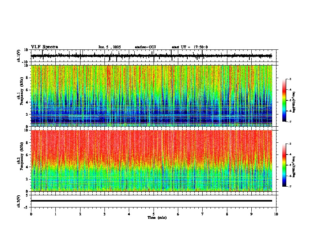Click the '3' tick on the time axis

104,214
